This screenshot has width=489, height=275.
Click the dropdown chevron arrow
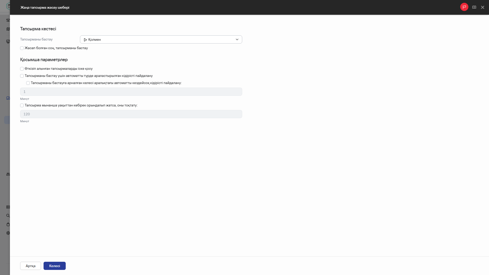(237, 39)
